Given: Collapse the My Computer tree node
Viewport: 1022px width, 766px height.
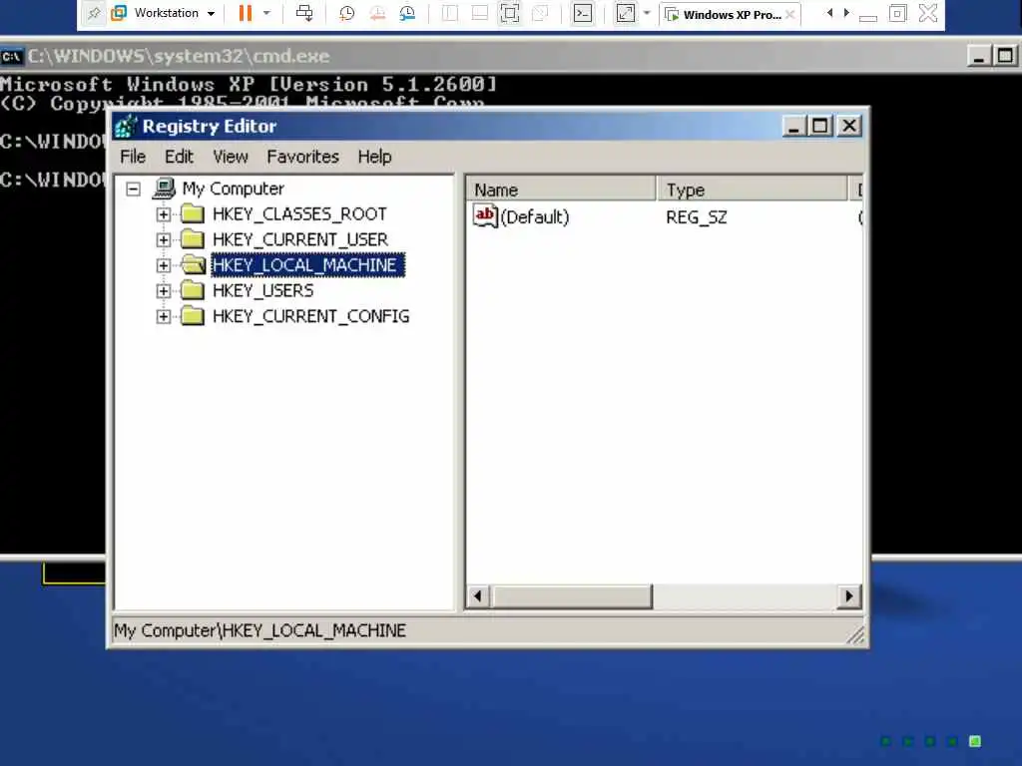Looking at the screenshot, I should (133, 189).
